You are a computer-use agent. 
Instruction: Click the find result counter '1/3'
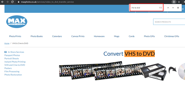click(160, 8)
